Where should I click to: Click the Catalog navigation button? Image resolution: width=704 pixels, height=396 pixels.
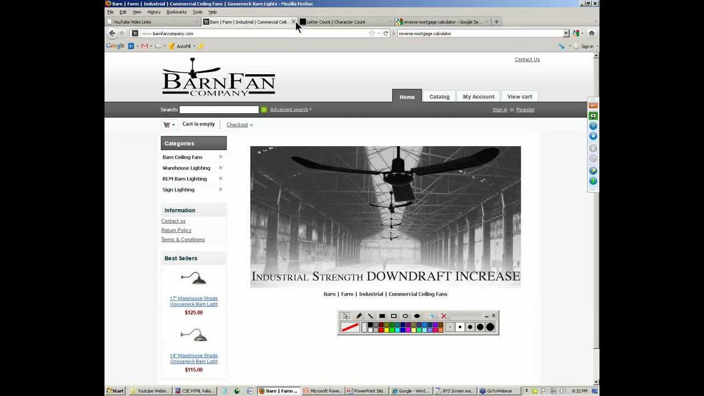pos(439,97)
